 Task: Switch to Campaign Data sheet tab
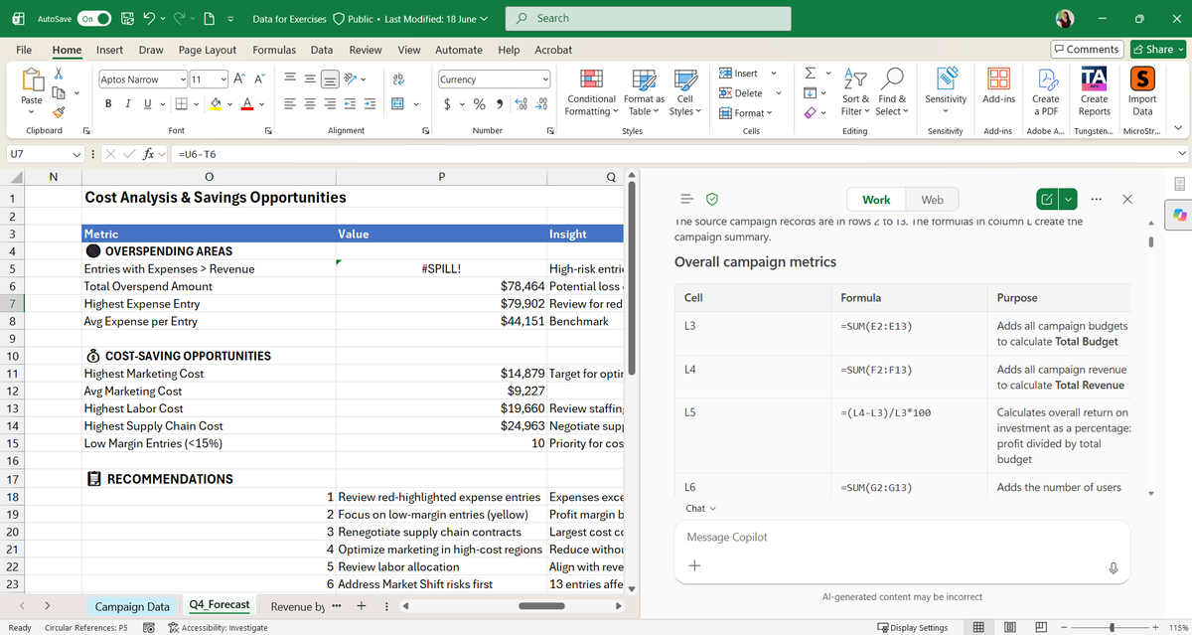pos(132,606)
